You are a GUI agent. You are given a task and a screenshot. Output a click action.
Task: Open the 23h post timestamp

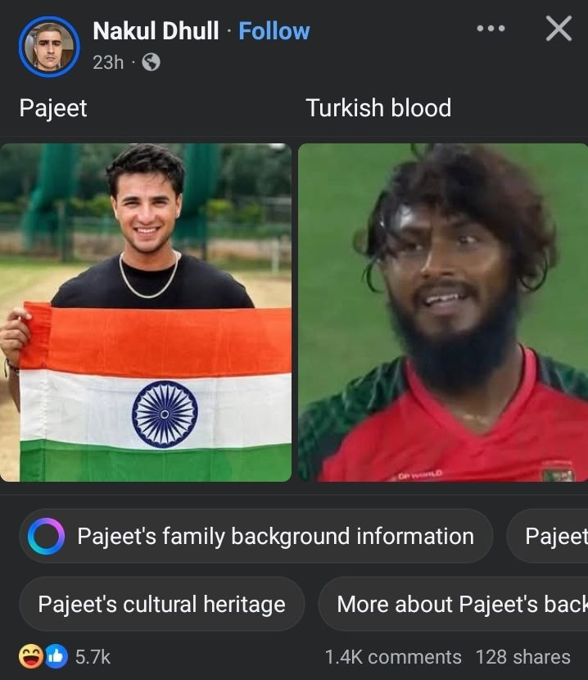coord(108,62)
